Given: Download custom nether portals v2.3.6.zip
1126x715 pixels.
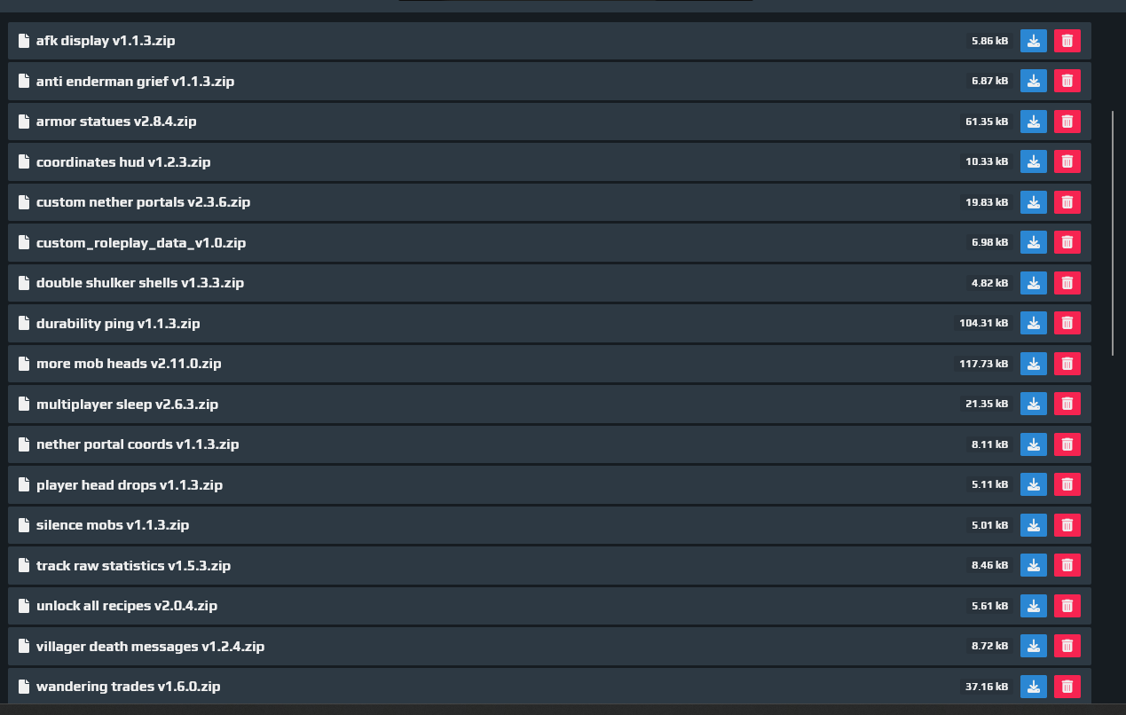Looking at the screenshot, I should pyautogui.click(x=1033, y=202).
